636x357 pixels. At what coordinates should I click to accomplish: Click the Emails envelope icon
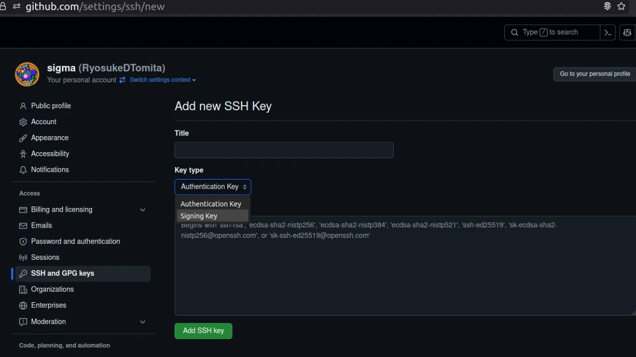click(23, 226)
